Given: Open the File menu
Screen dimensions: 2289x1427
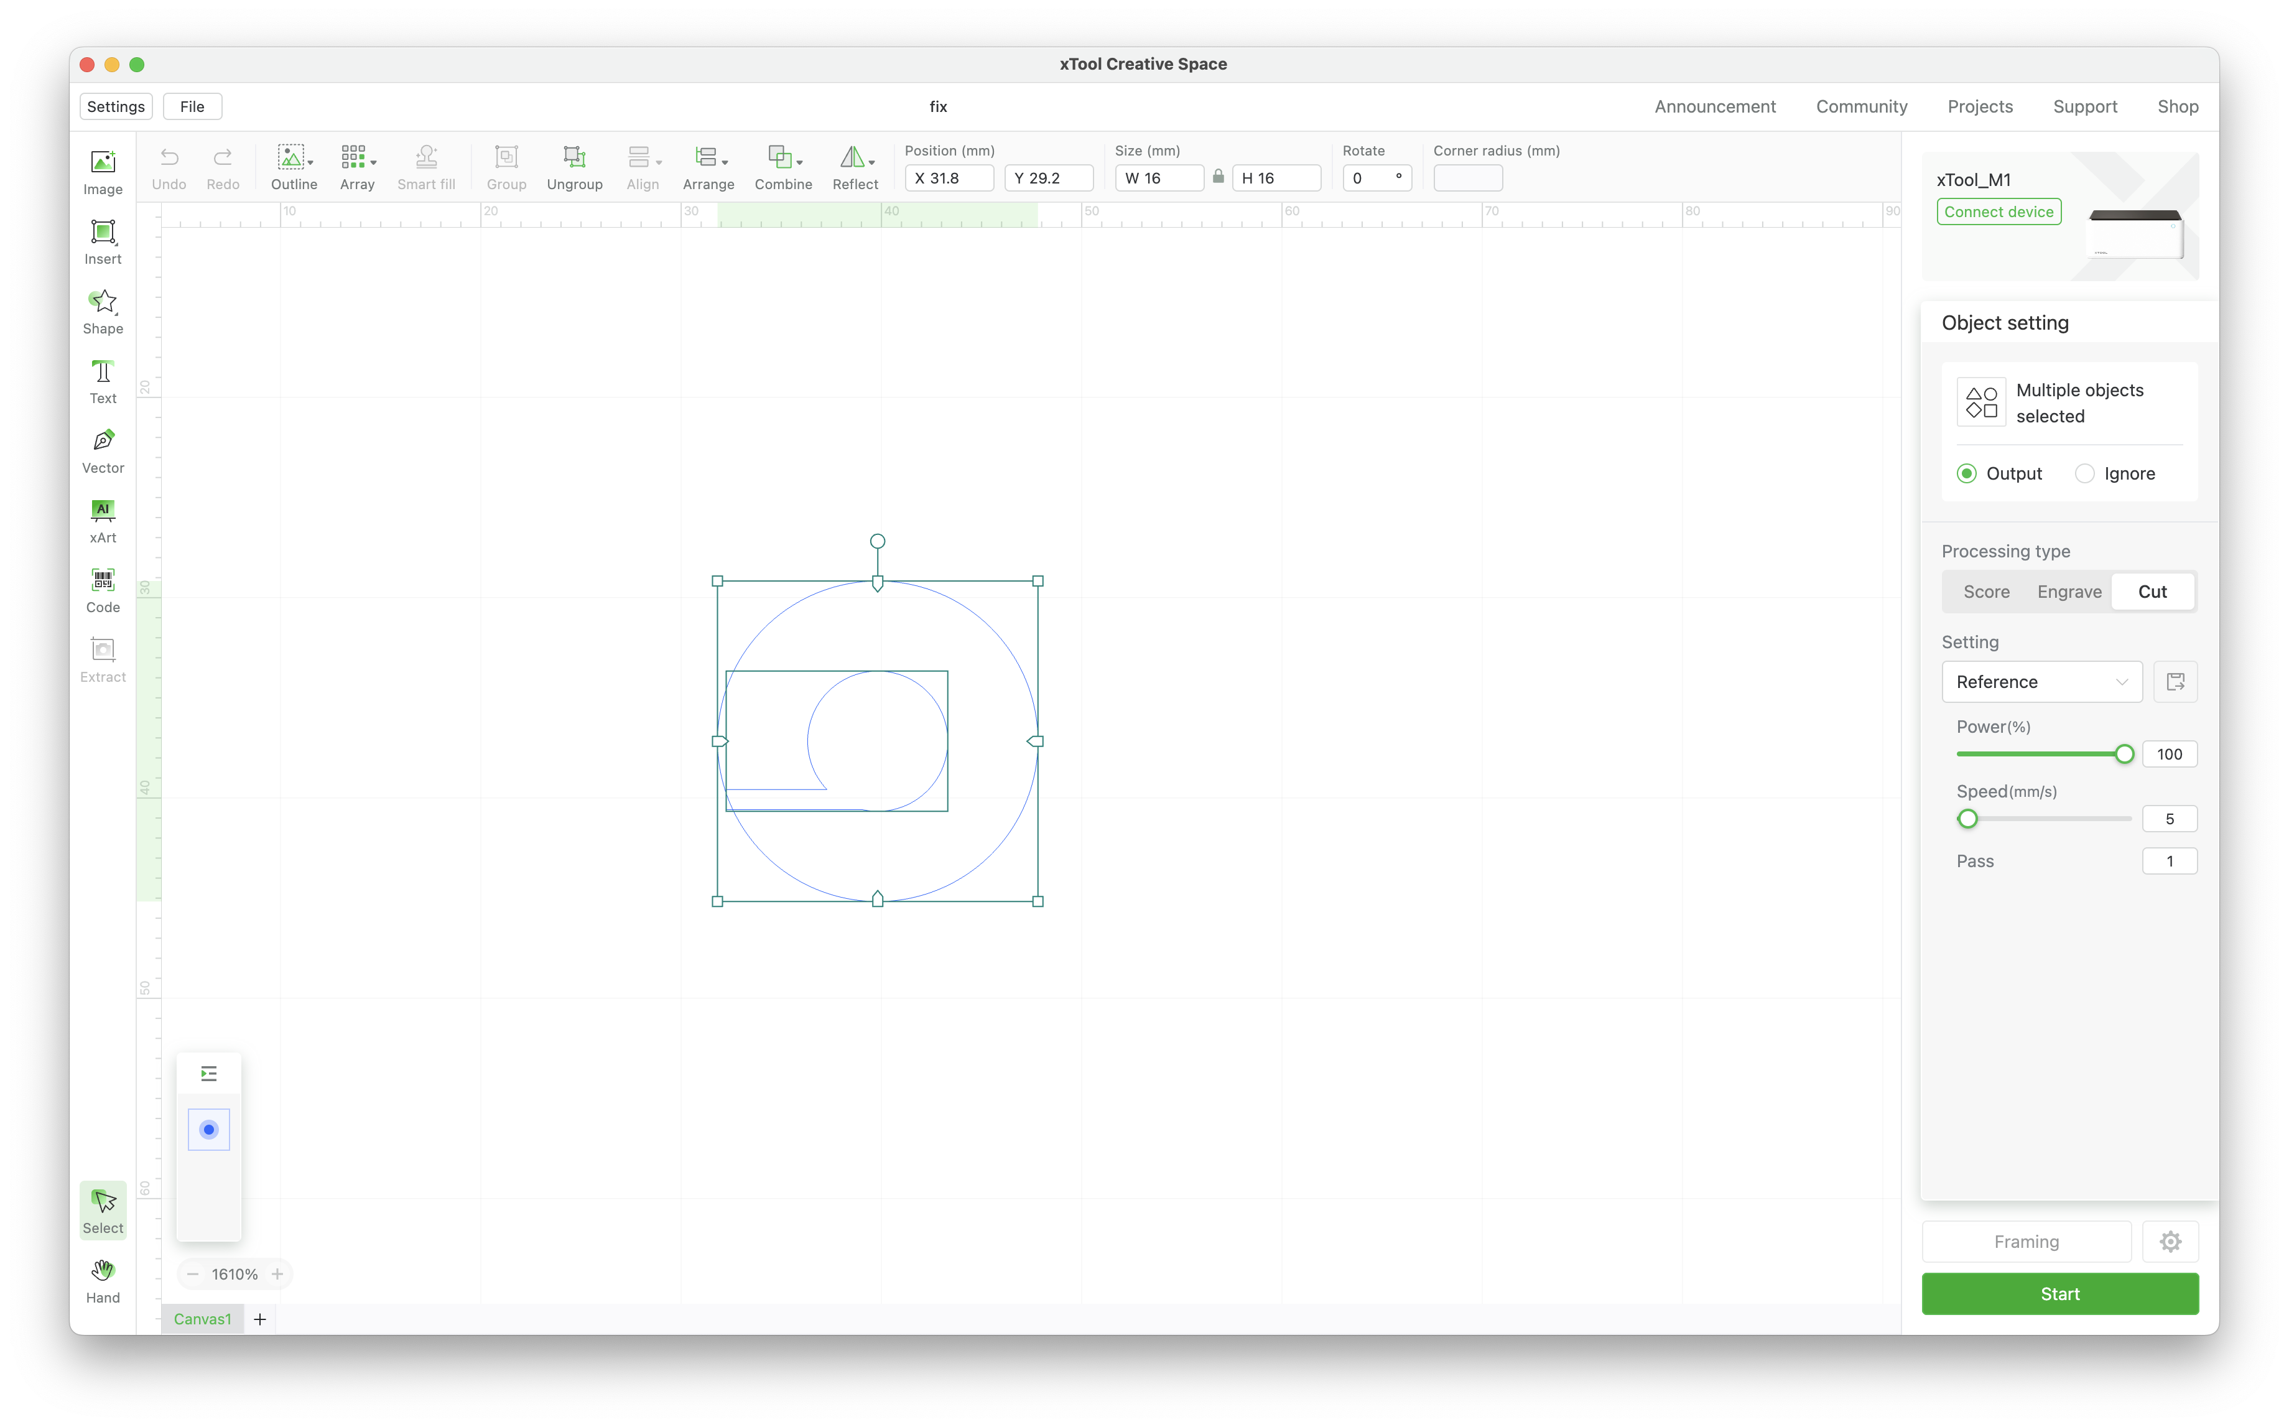Looking at the screenshot, I should (192, 105).
